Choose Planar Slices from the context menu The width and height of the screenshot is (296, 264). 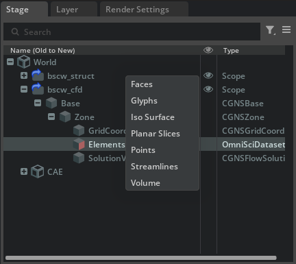click(x=162, y=134)
